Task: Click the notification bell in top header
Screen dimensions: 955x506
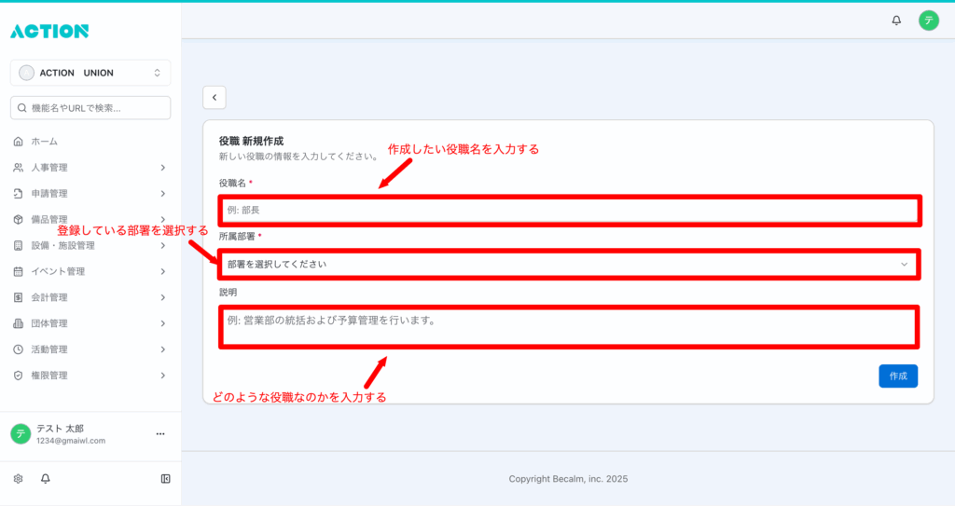Action: pyautogui.click(x=896, y=21)
